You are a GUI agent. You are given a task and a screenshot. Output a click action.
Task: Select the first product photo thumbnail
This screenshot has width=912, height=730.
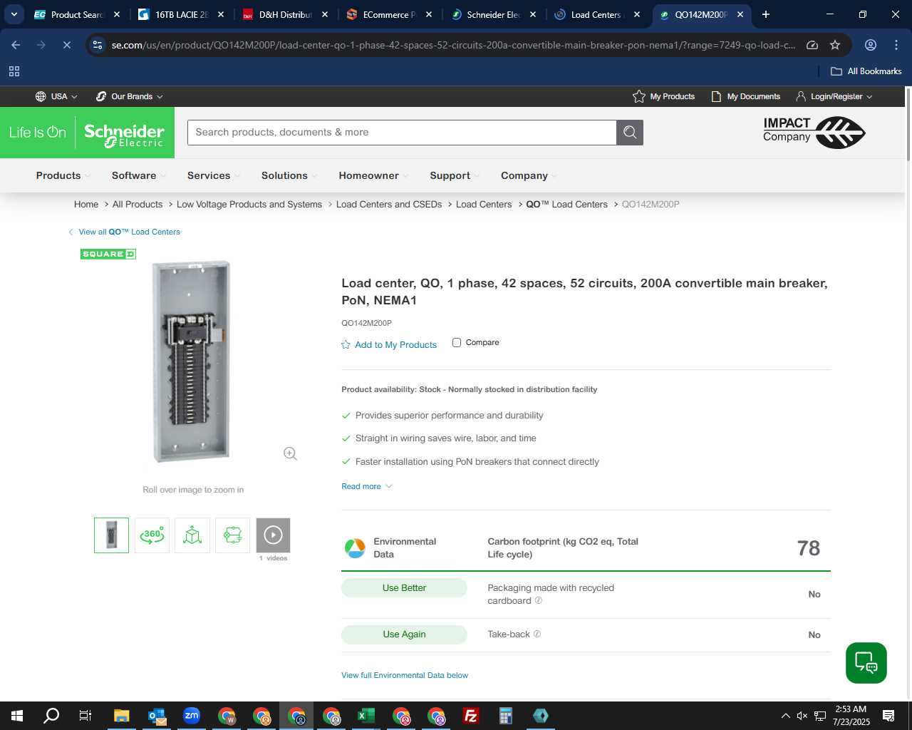pyautogui.click(x=111, y=535)
